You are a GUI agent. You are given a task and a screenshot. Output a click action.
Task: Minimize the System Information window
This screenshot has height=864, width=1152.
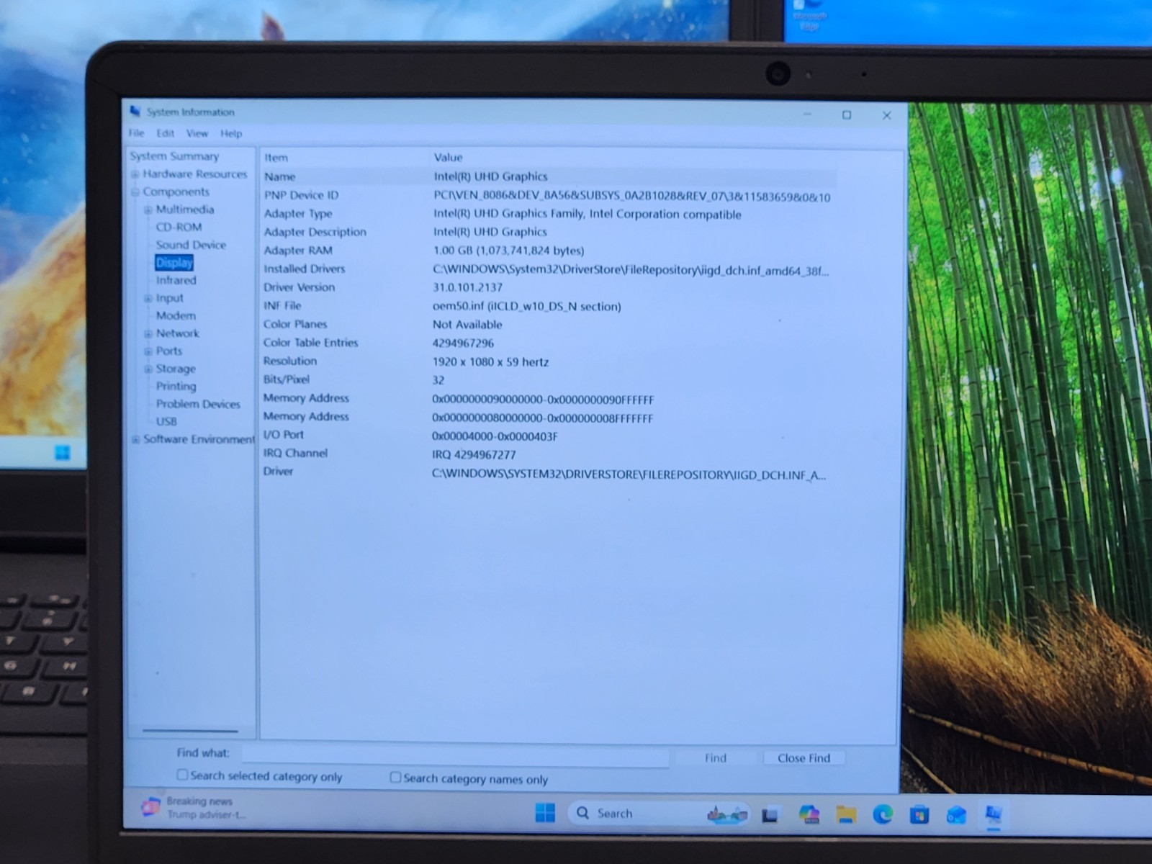coord(807,114)
